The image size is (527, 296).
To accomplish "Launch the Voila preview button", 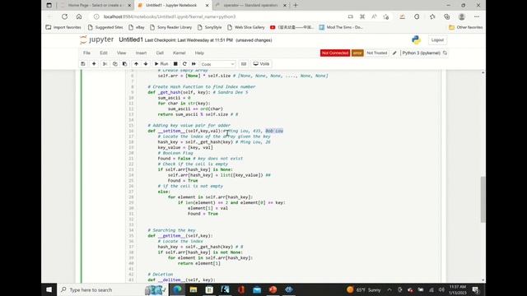I will click(262, 64).
